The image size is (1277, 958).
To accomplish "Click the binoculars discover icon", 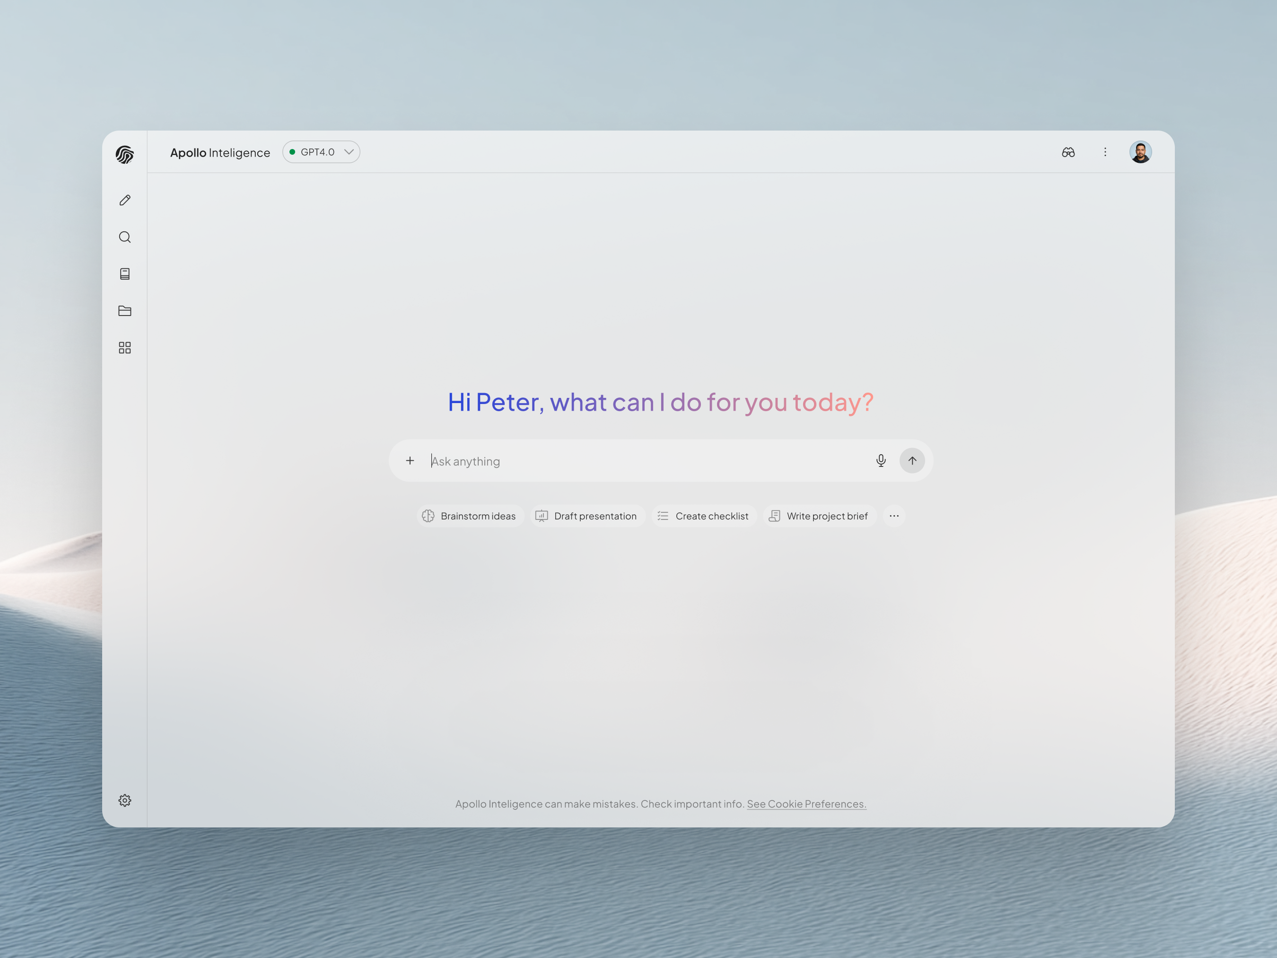I will tap(1068, 152).
